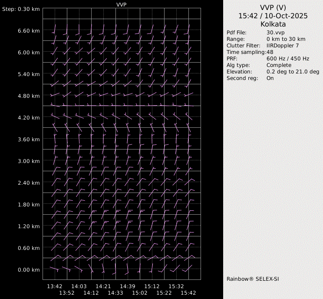Viewport: 323px width, 299px height.
Task: Click the 13:42 time axis label
Action: (x=55, y=286)
